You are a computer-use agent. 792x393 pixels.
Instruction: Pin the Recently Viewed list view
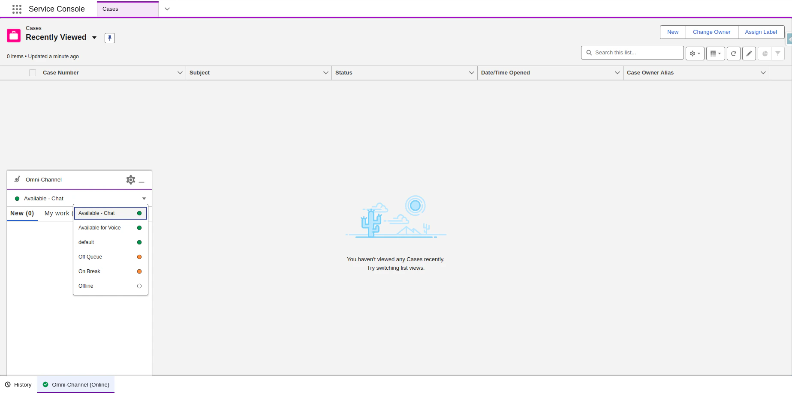point(110,38)
